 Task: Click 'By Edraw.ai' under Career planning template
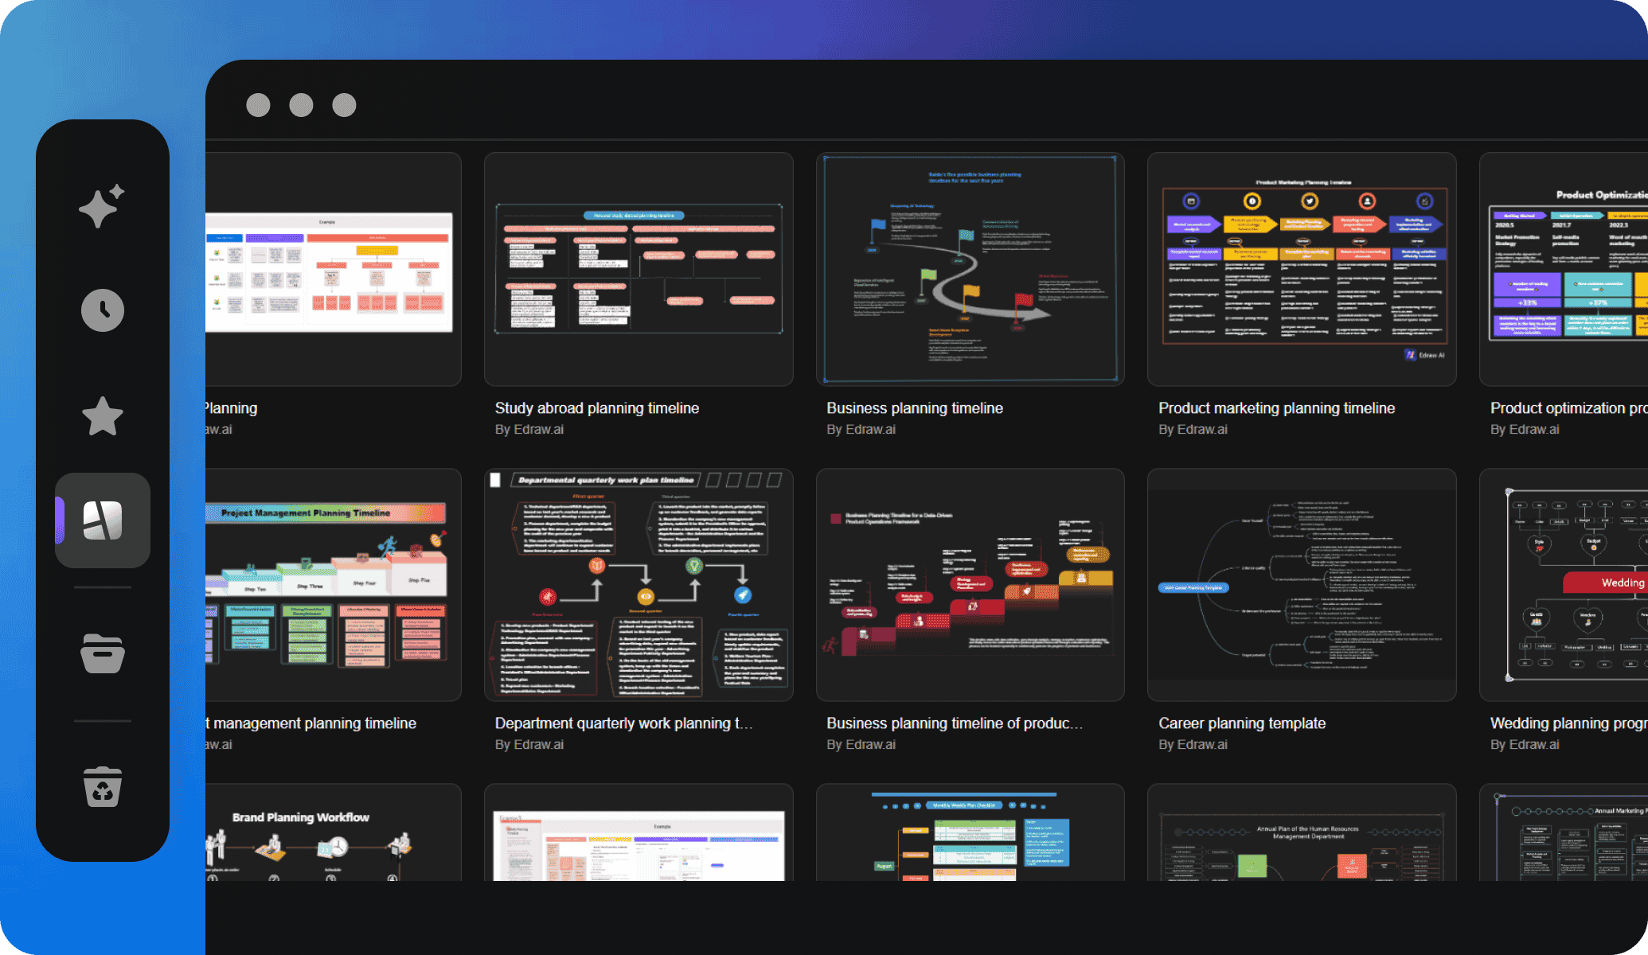[x=1193, y=745]
